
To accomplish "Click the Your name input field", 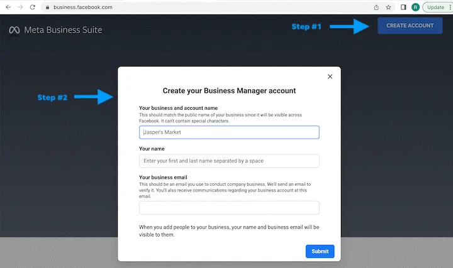I will pos(229,161).
